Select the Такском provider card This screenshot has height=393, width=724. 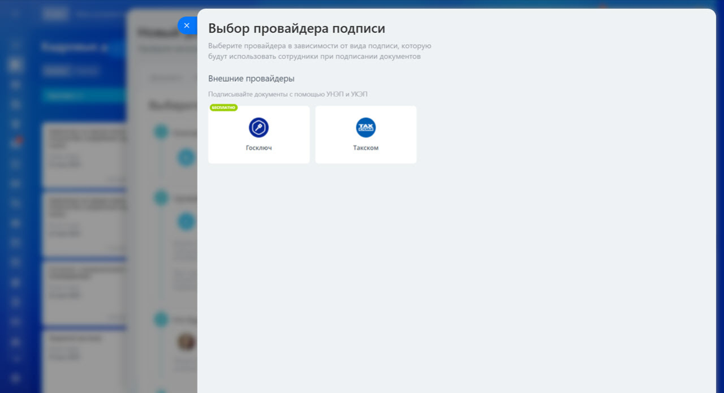(x=366, y=135)
